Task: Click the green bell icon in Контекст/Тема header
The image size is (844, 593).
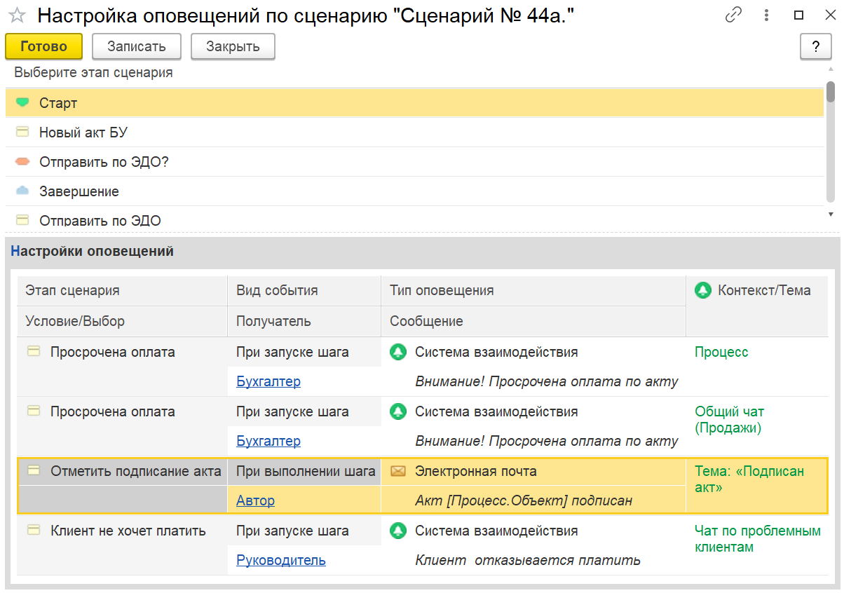Action: (702, 290)
